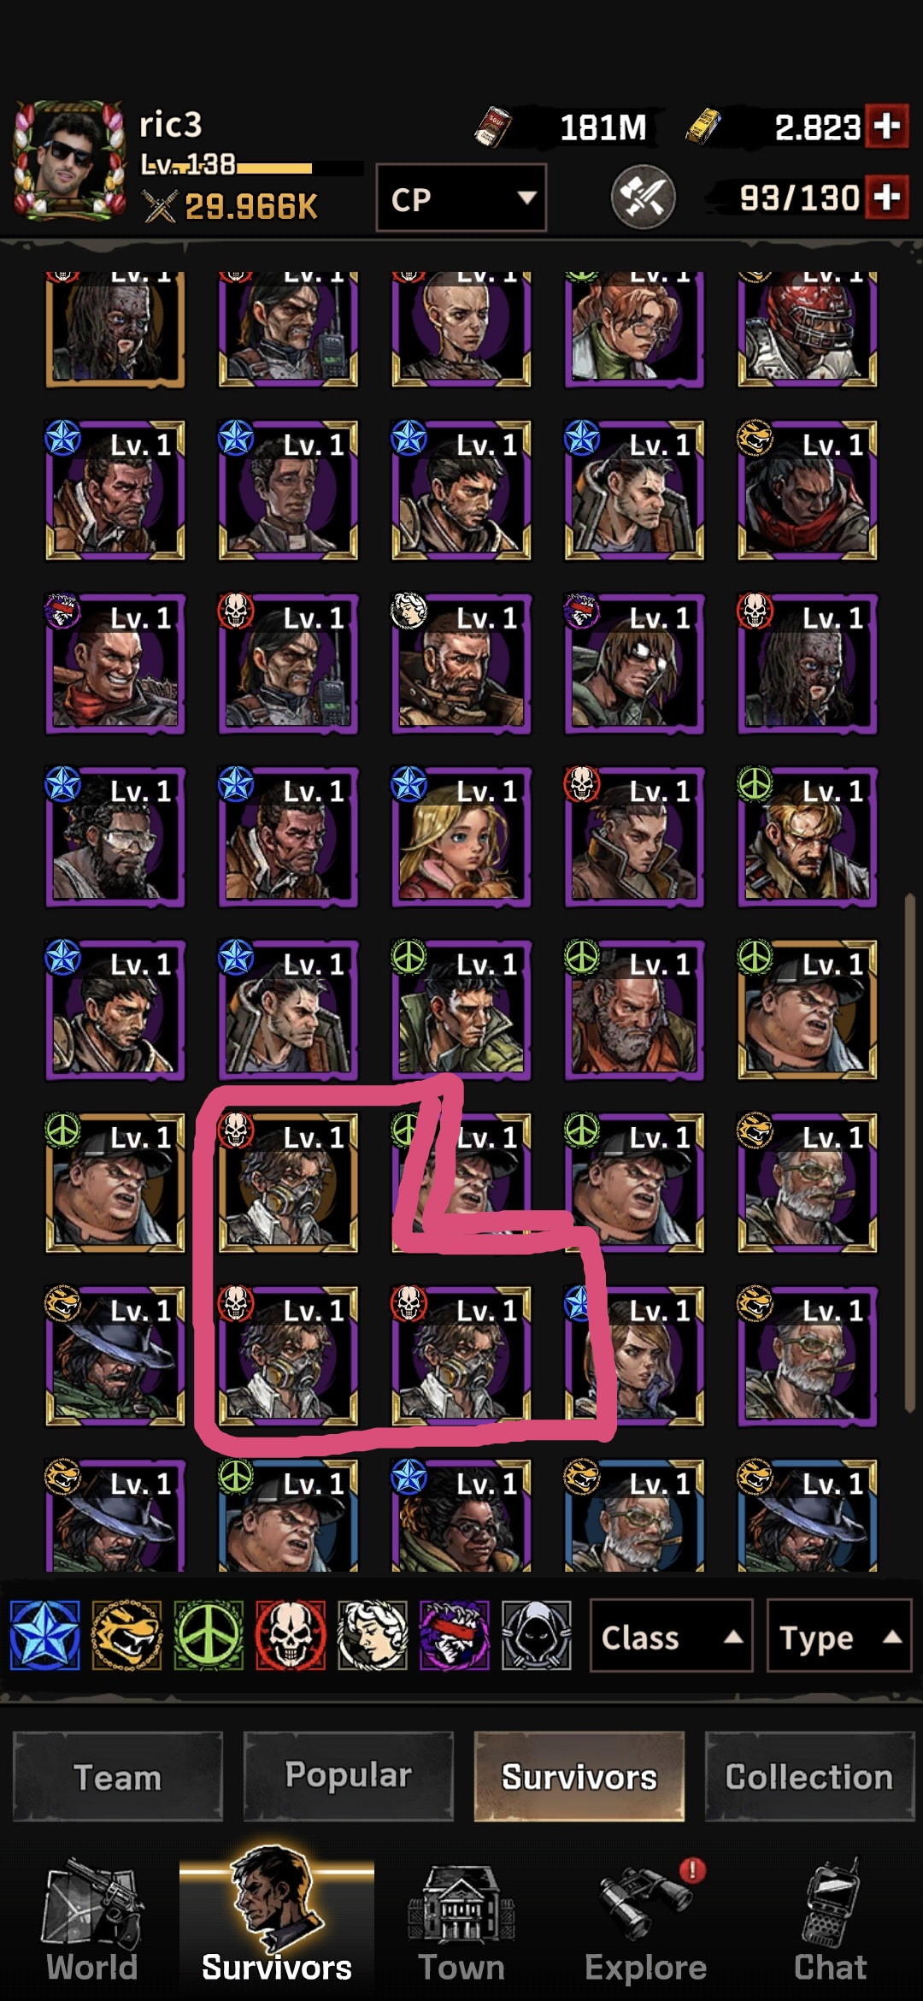Select the blonde girl survivor portrait
Viewport: 923px width, 2001px height.
[461, 836]
